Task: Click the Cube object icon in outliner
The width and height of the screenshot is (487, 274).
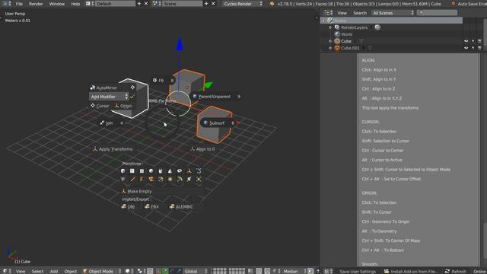Action: point(337,41)
